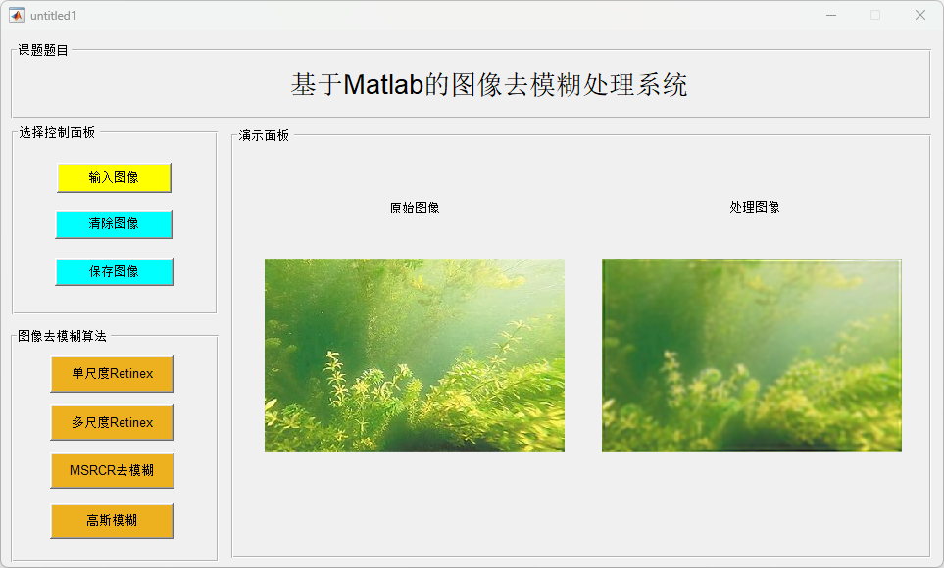Screen dimensions: 944x568
Task: Click the 课题题目 panel heading
Action: coord(43,50)
